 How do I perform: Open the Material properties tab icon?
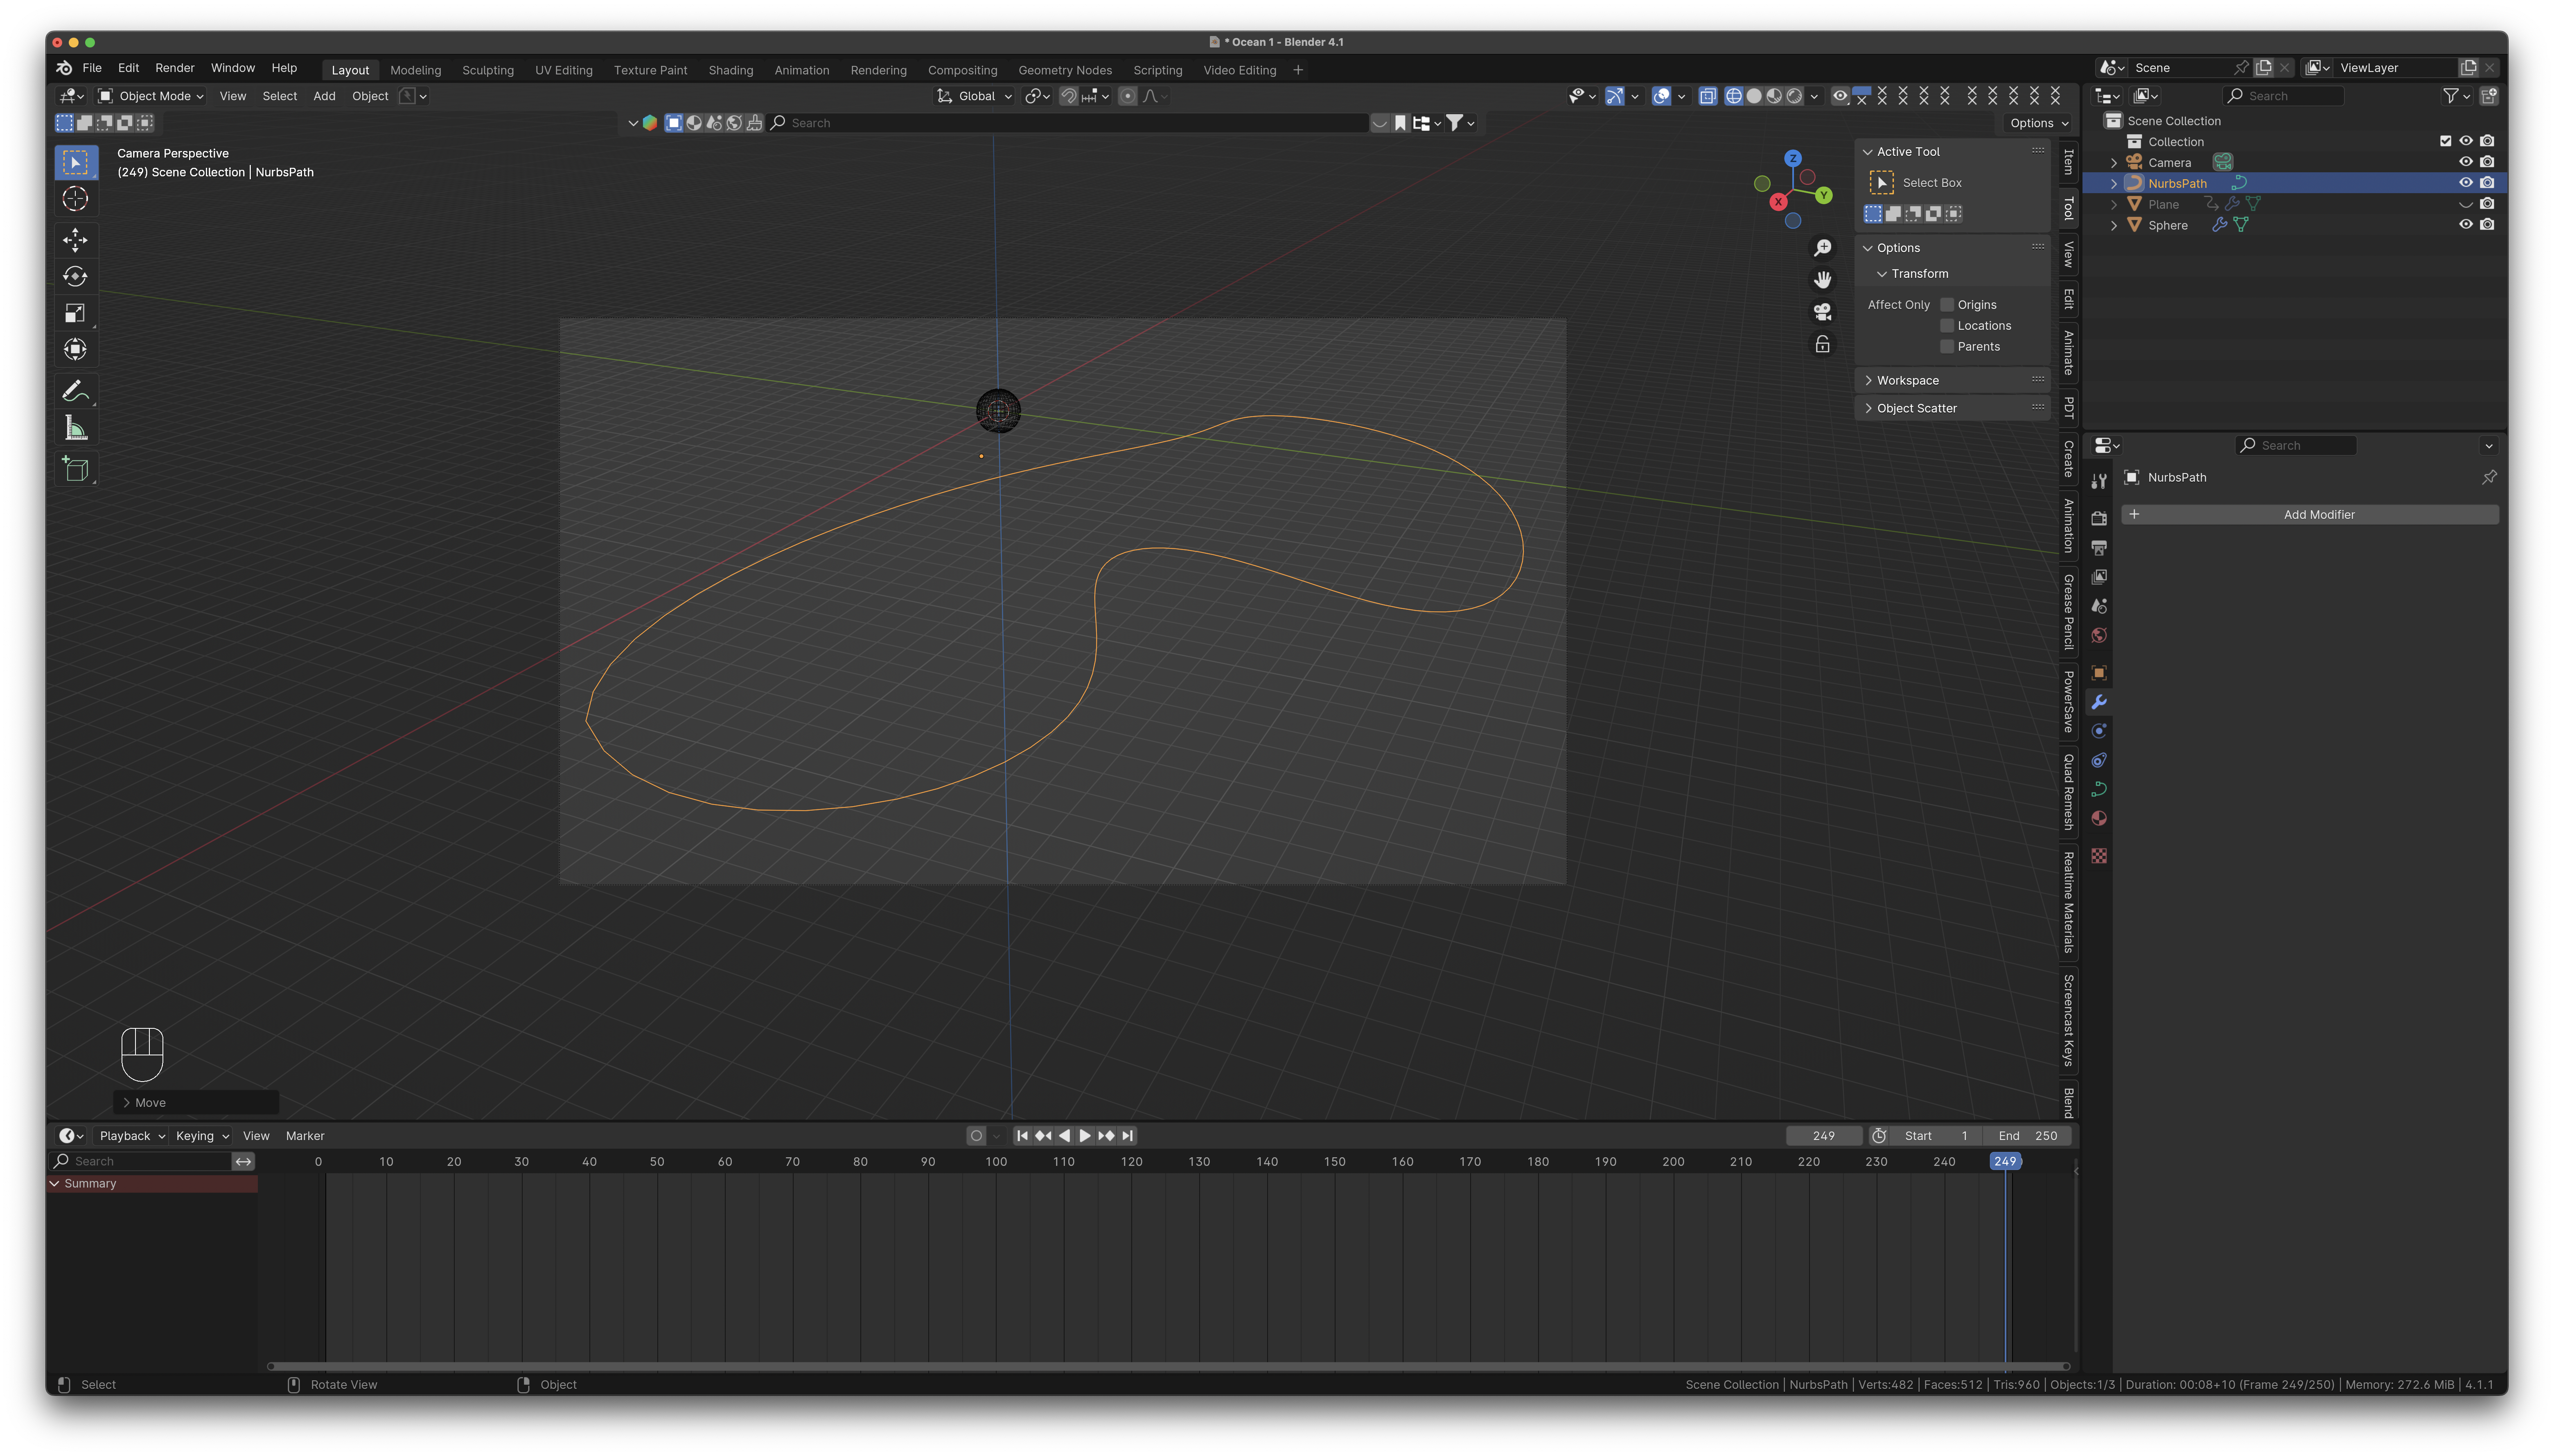(x=2099, y=818)
